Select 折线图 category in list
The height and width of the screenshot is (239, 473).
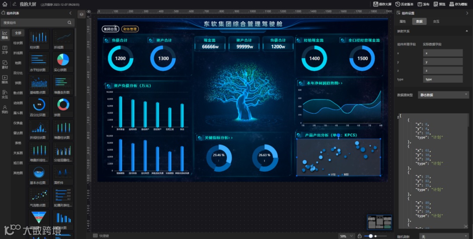tap(18, 53)
